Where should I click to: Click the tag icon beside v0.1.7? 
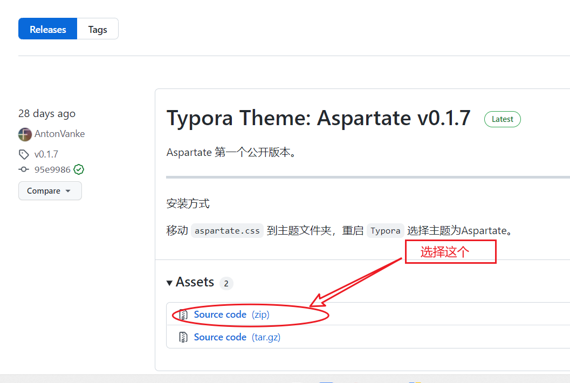(x=24, y=154)
